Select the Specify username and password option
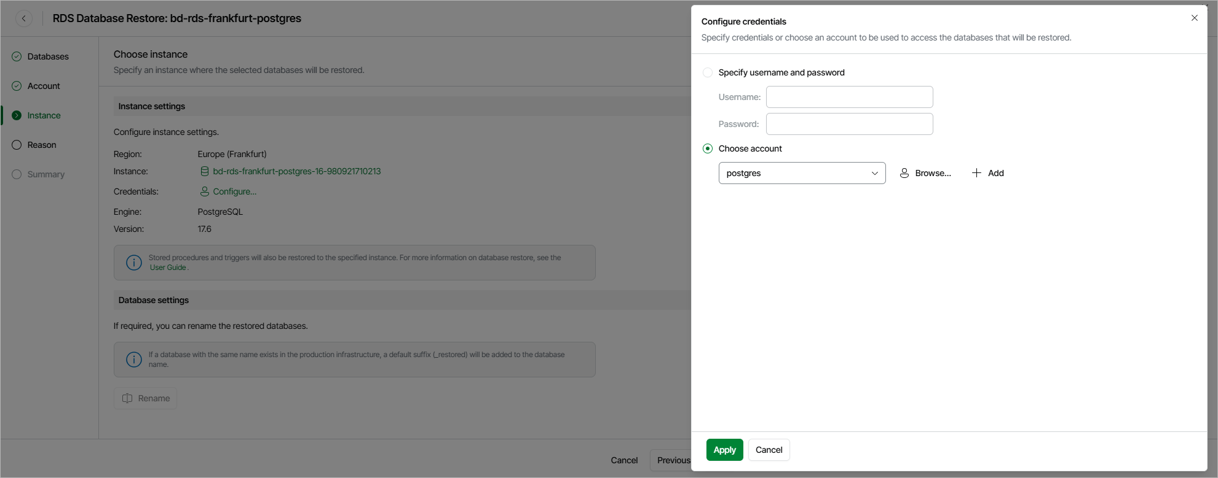The height and width of the screenshot is (478, 1218). (708, 72)
